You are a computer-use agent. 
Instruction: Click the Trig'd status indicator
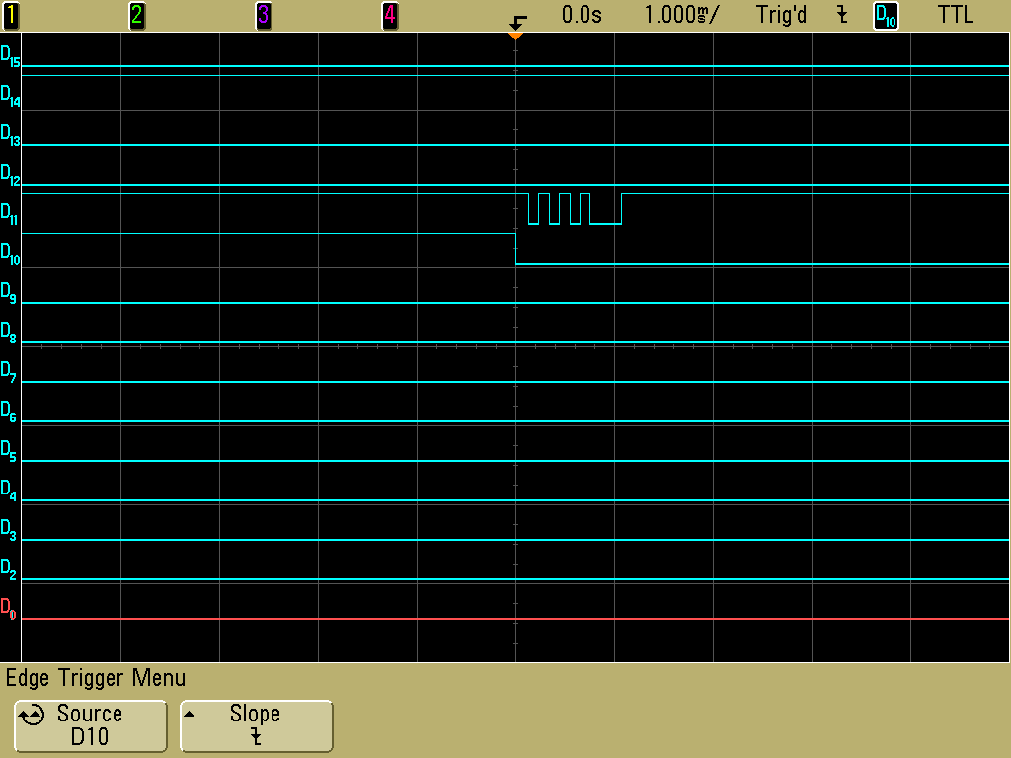[782, 15]
